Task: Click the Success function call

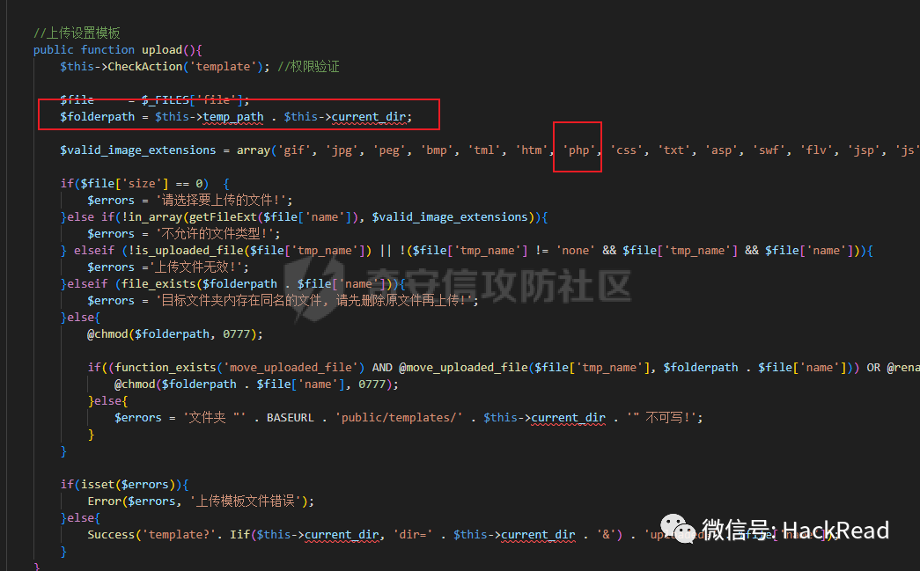Action: pyautogui.click(x=111, y=535)
